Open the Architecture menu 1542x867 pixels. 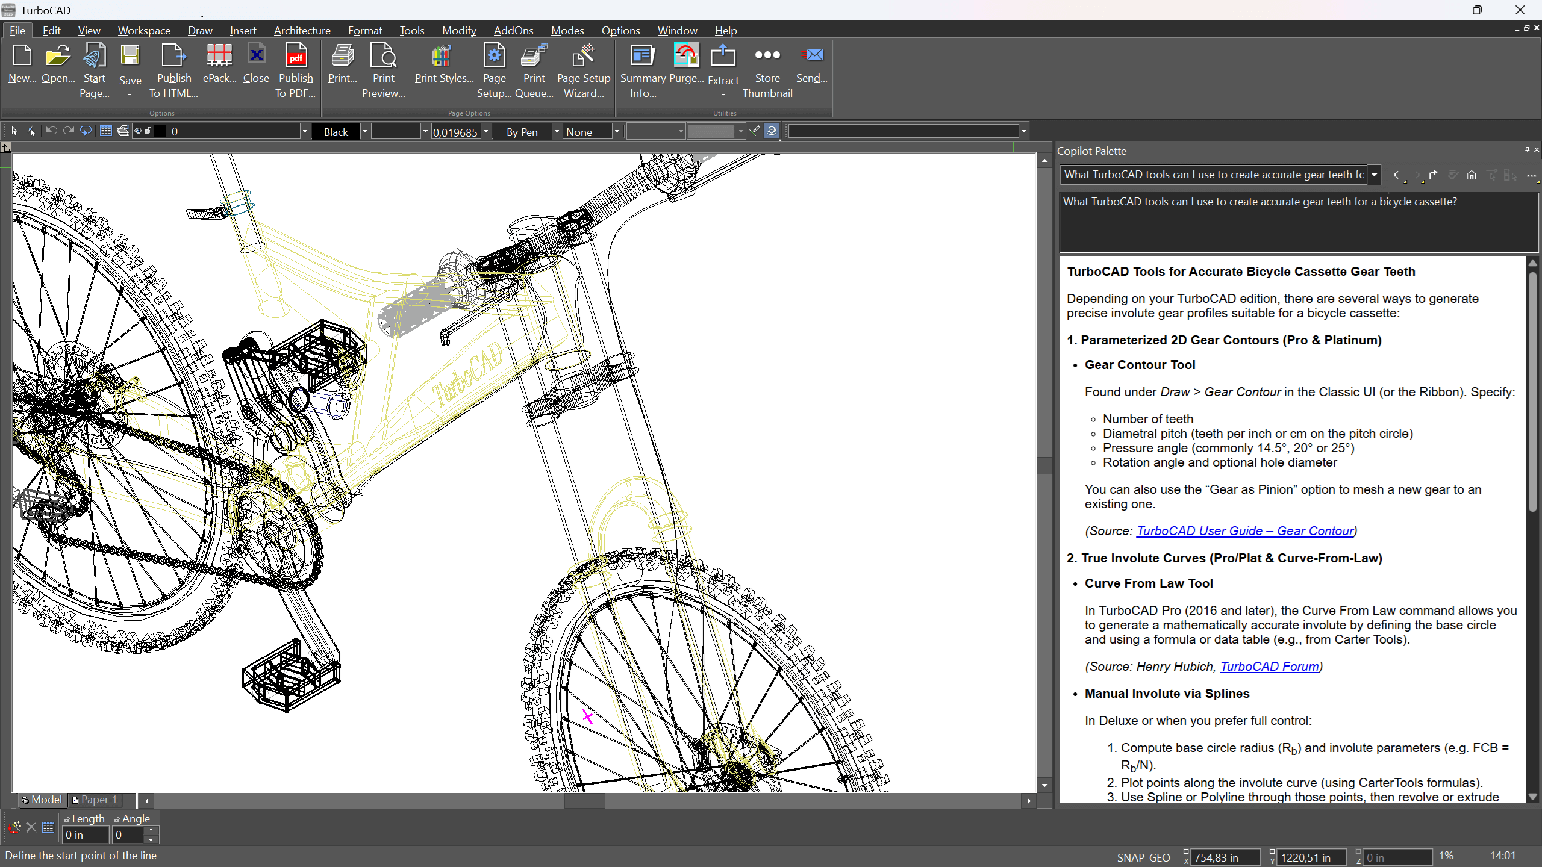pyautogui.click(x=302, y=30)
